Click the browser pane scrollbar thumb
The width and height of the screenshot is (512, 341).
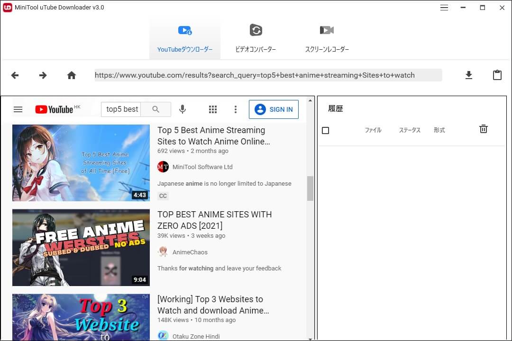click(310, 188)
